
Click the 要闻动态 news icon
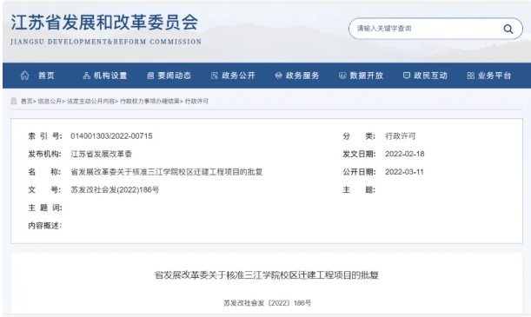(x=150, y=76)
